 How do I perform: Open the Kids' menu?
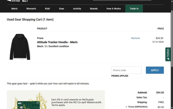(48, 9)
